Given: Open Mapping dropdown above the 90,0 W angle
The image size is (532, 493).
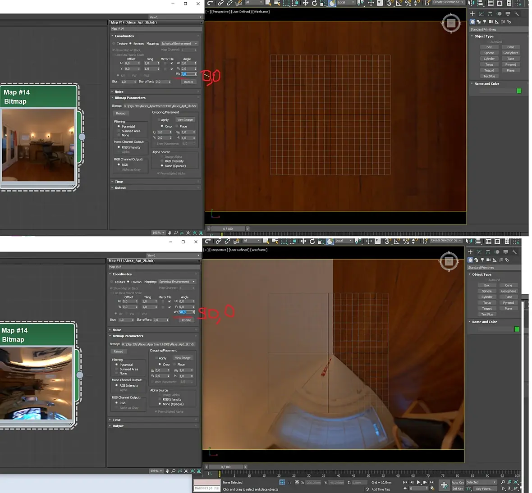Looking at the screenshot, I should [x=177, y=281].
